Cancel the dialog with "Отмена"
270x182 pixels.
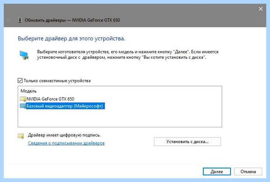tap(248, 171)
